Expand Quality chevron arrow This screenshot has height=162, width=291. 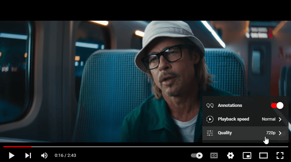point(280,133)
